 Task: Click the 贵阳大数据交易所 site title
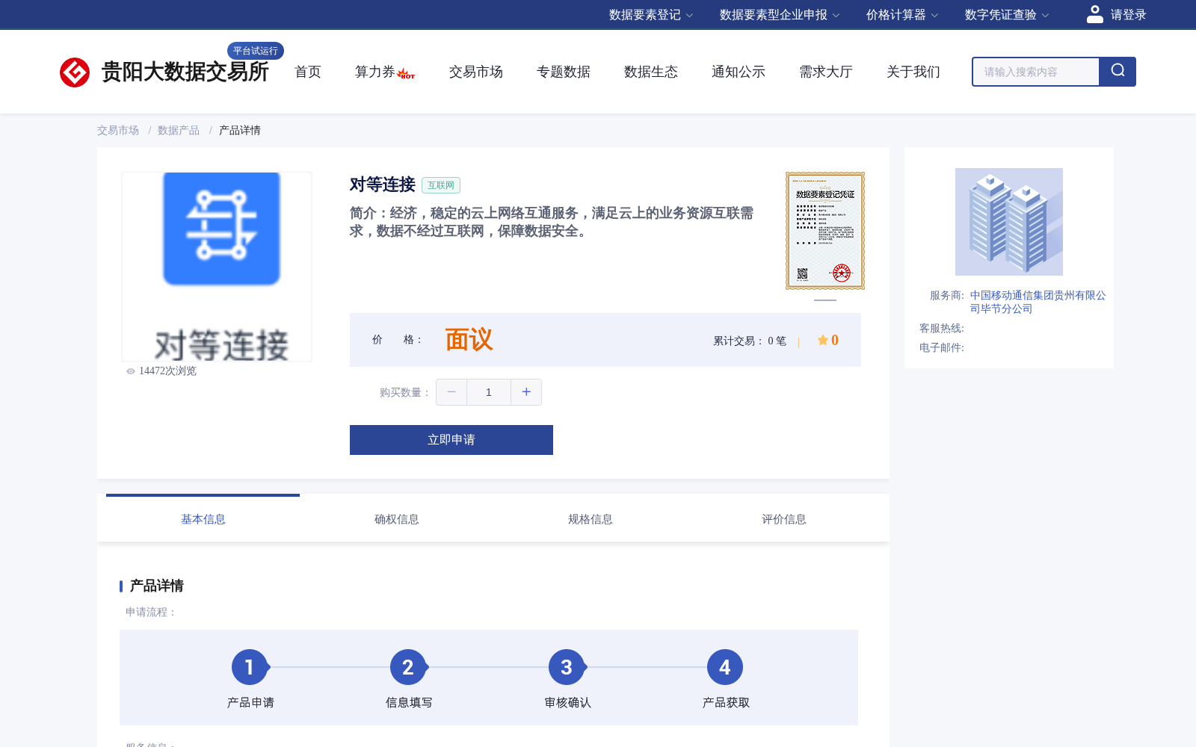185,72
